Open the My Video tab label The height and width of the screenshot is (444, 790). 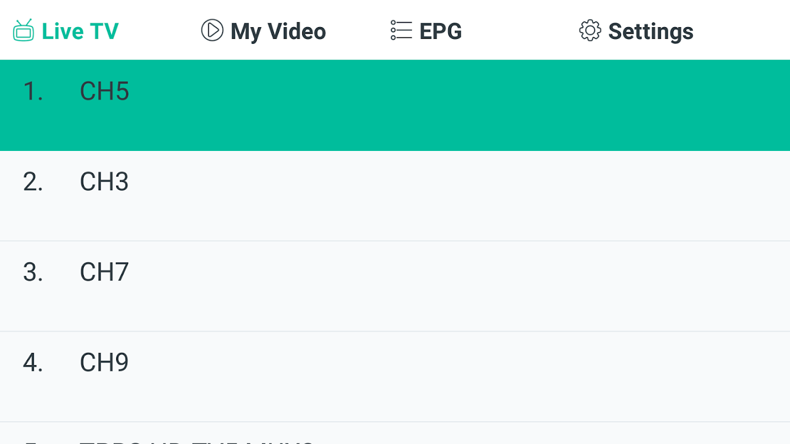click(278, 32)
